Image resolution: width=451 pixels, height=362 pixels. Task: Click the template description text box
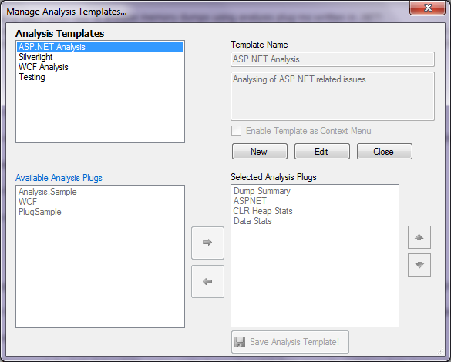pyautogui.click(x=332, y=96)
